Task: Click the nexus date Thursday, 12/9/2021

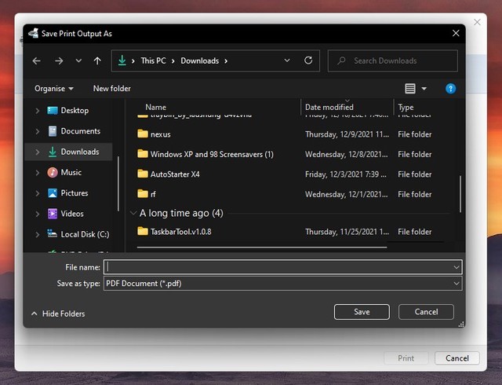Action: pyautogui.click(x=347, y=134)
